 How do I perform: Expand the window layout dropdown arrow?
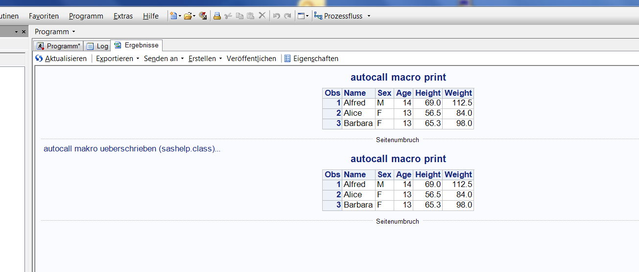pyautogui.click(x=307, y=16)
